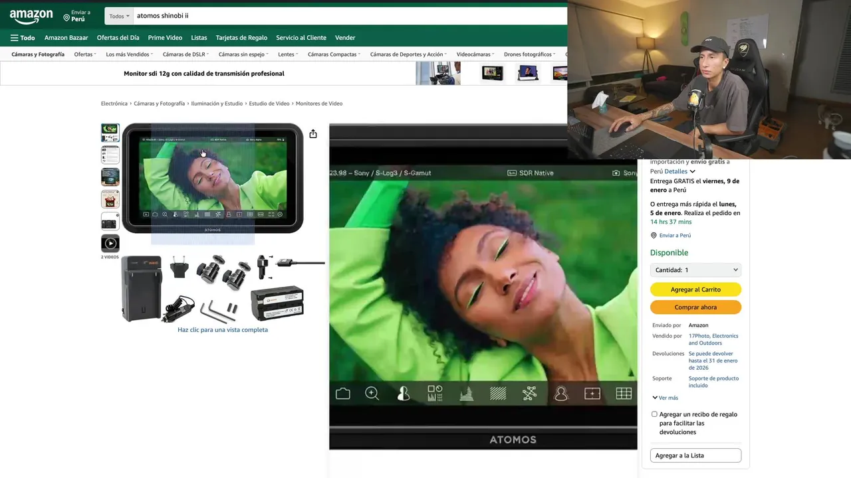
Task: Go to Iluminación y Estudio breadcrumb
Action: pyautogui.click(x=217, y=104)
